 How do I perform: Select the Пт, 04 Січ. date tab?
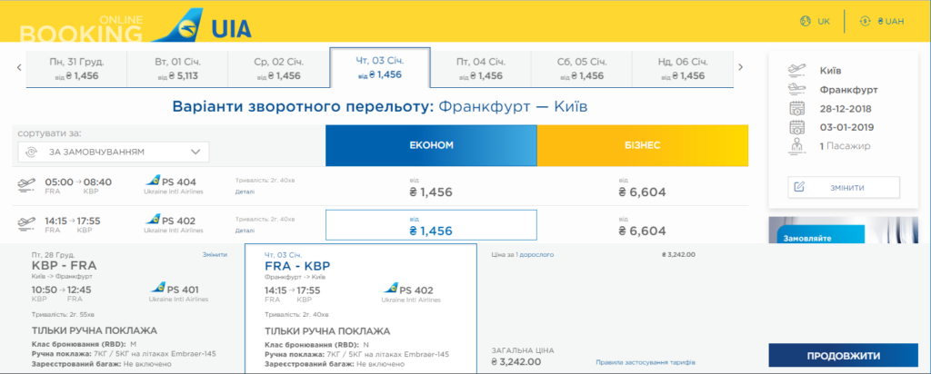point(480,69)
